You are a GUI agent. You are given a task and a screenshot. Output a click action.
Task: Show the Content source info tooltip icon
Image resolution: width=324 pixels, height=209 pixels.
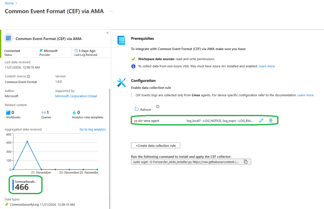tap(29, 76)
